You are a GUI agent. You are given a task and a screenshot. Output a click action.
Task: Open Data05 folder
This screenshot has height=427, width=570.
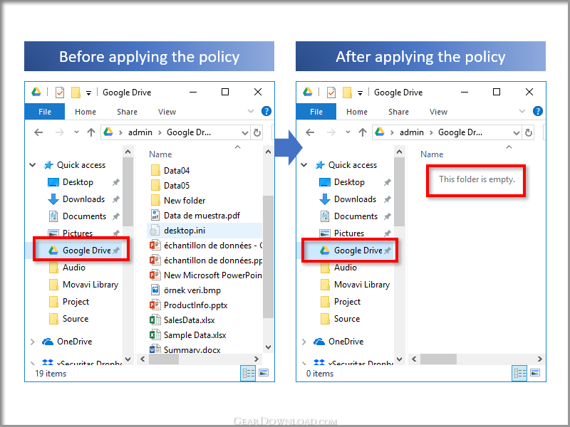pyautogui.click(x=170, y=186)
